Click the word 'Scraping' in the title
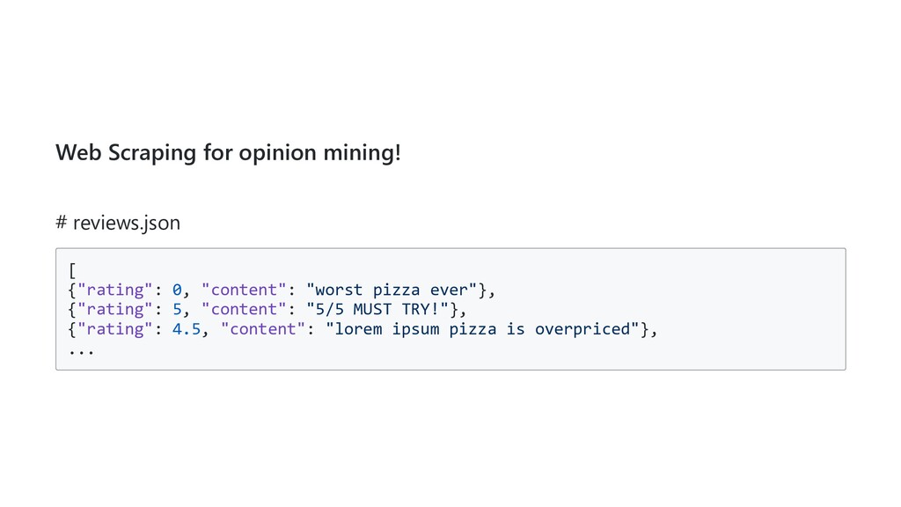901x507 pixels. tap(153, 153)
